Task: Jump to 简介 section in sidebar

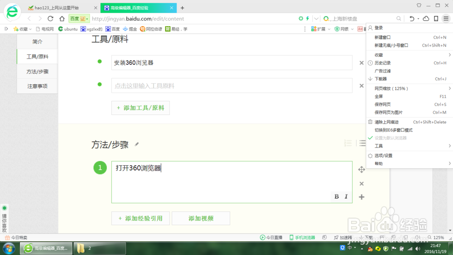Action: tap(37, 42)
